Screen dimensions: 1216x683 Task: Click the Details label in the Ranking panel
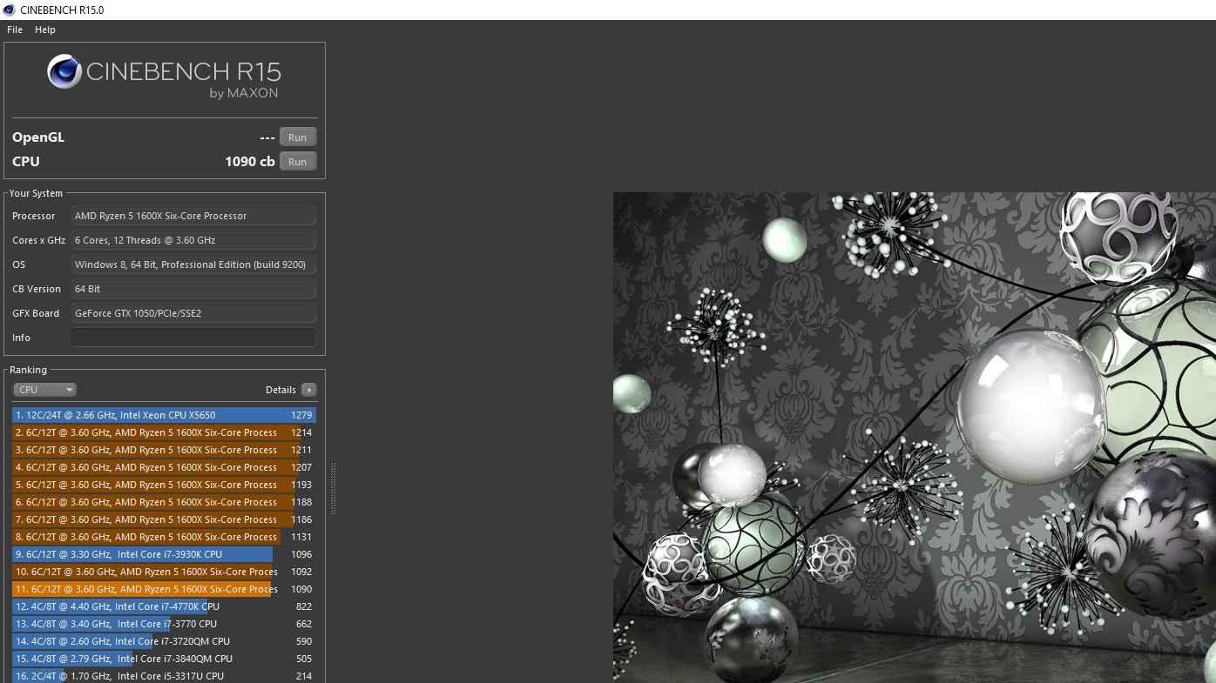click(281, 390)
